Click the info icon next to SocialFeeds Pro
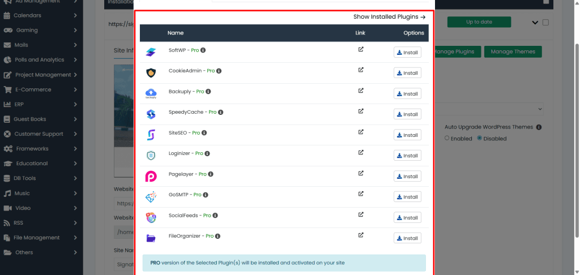The image size is (580, 275). [x=215, y=216]
